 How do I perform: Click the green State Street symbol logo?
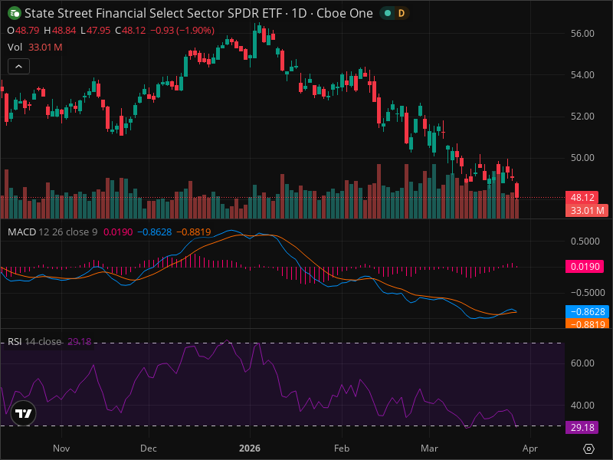tap(15, 13)
